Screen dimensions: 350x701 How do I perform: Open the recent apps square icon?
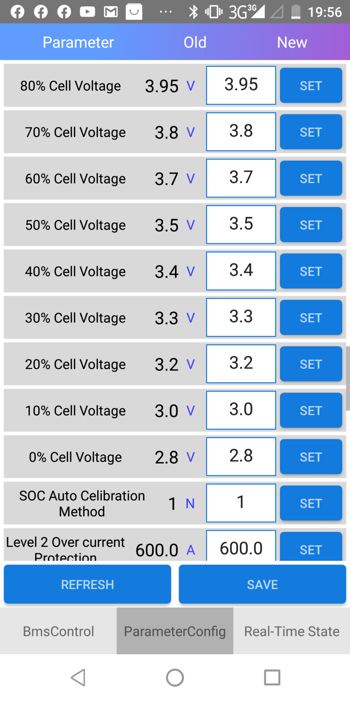coord(272,678)
